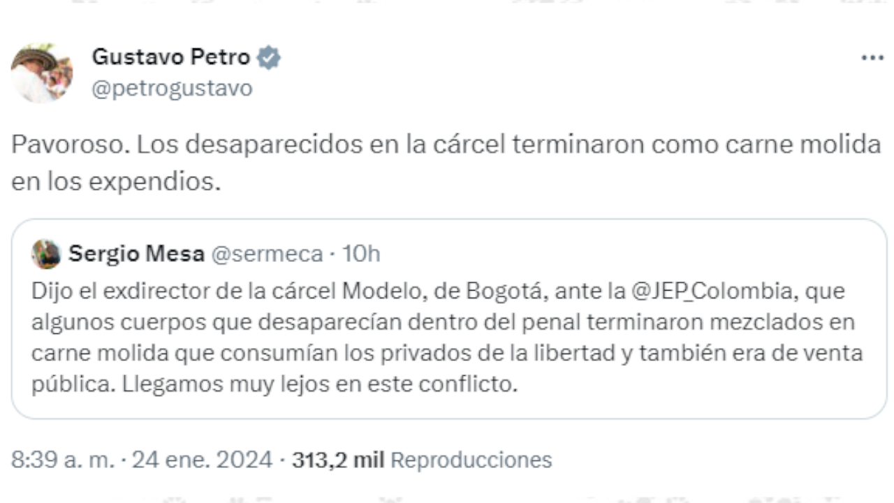Tap the sombrero avatar of the main tweet

point(43,73)
